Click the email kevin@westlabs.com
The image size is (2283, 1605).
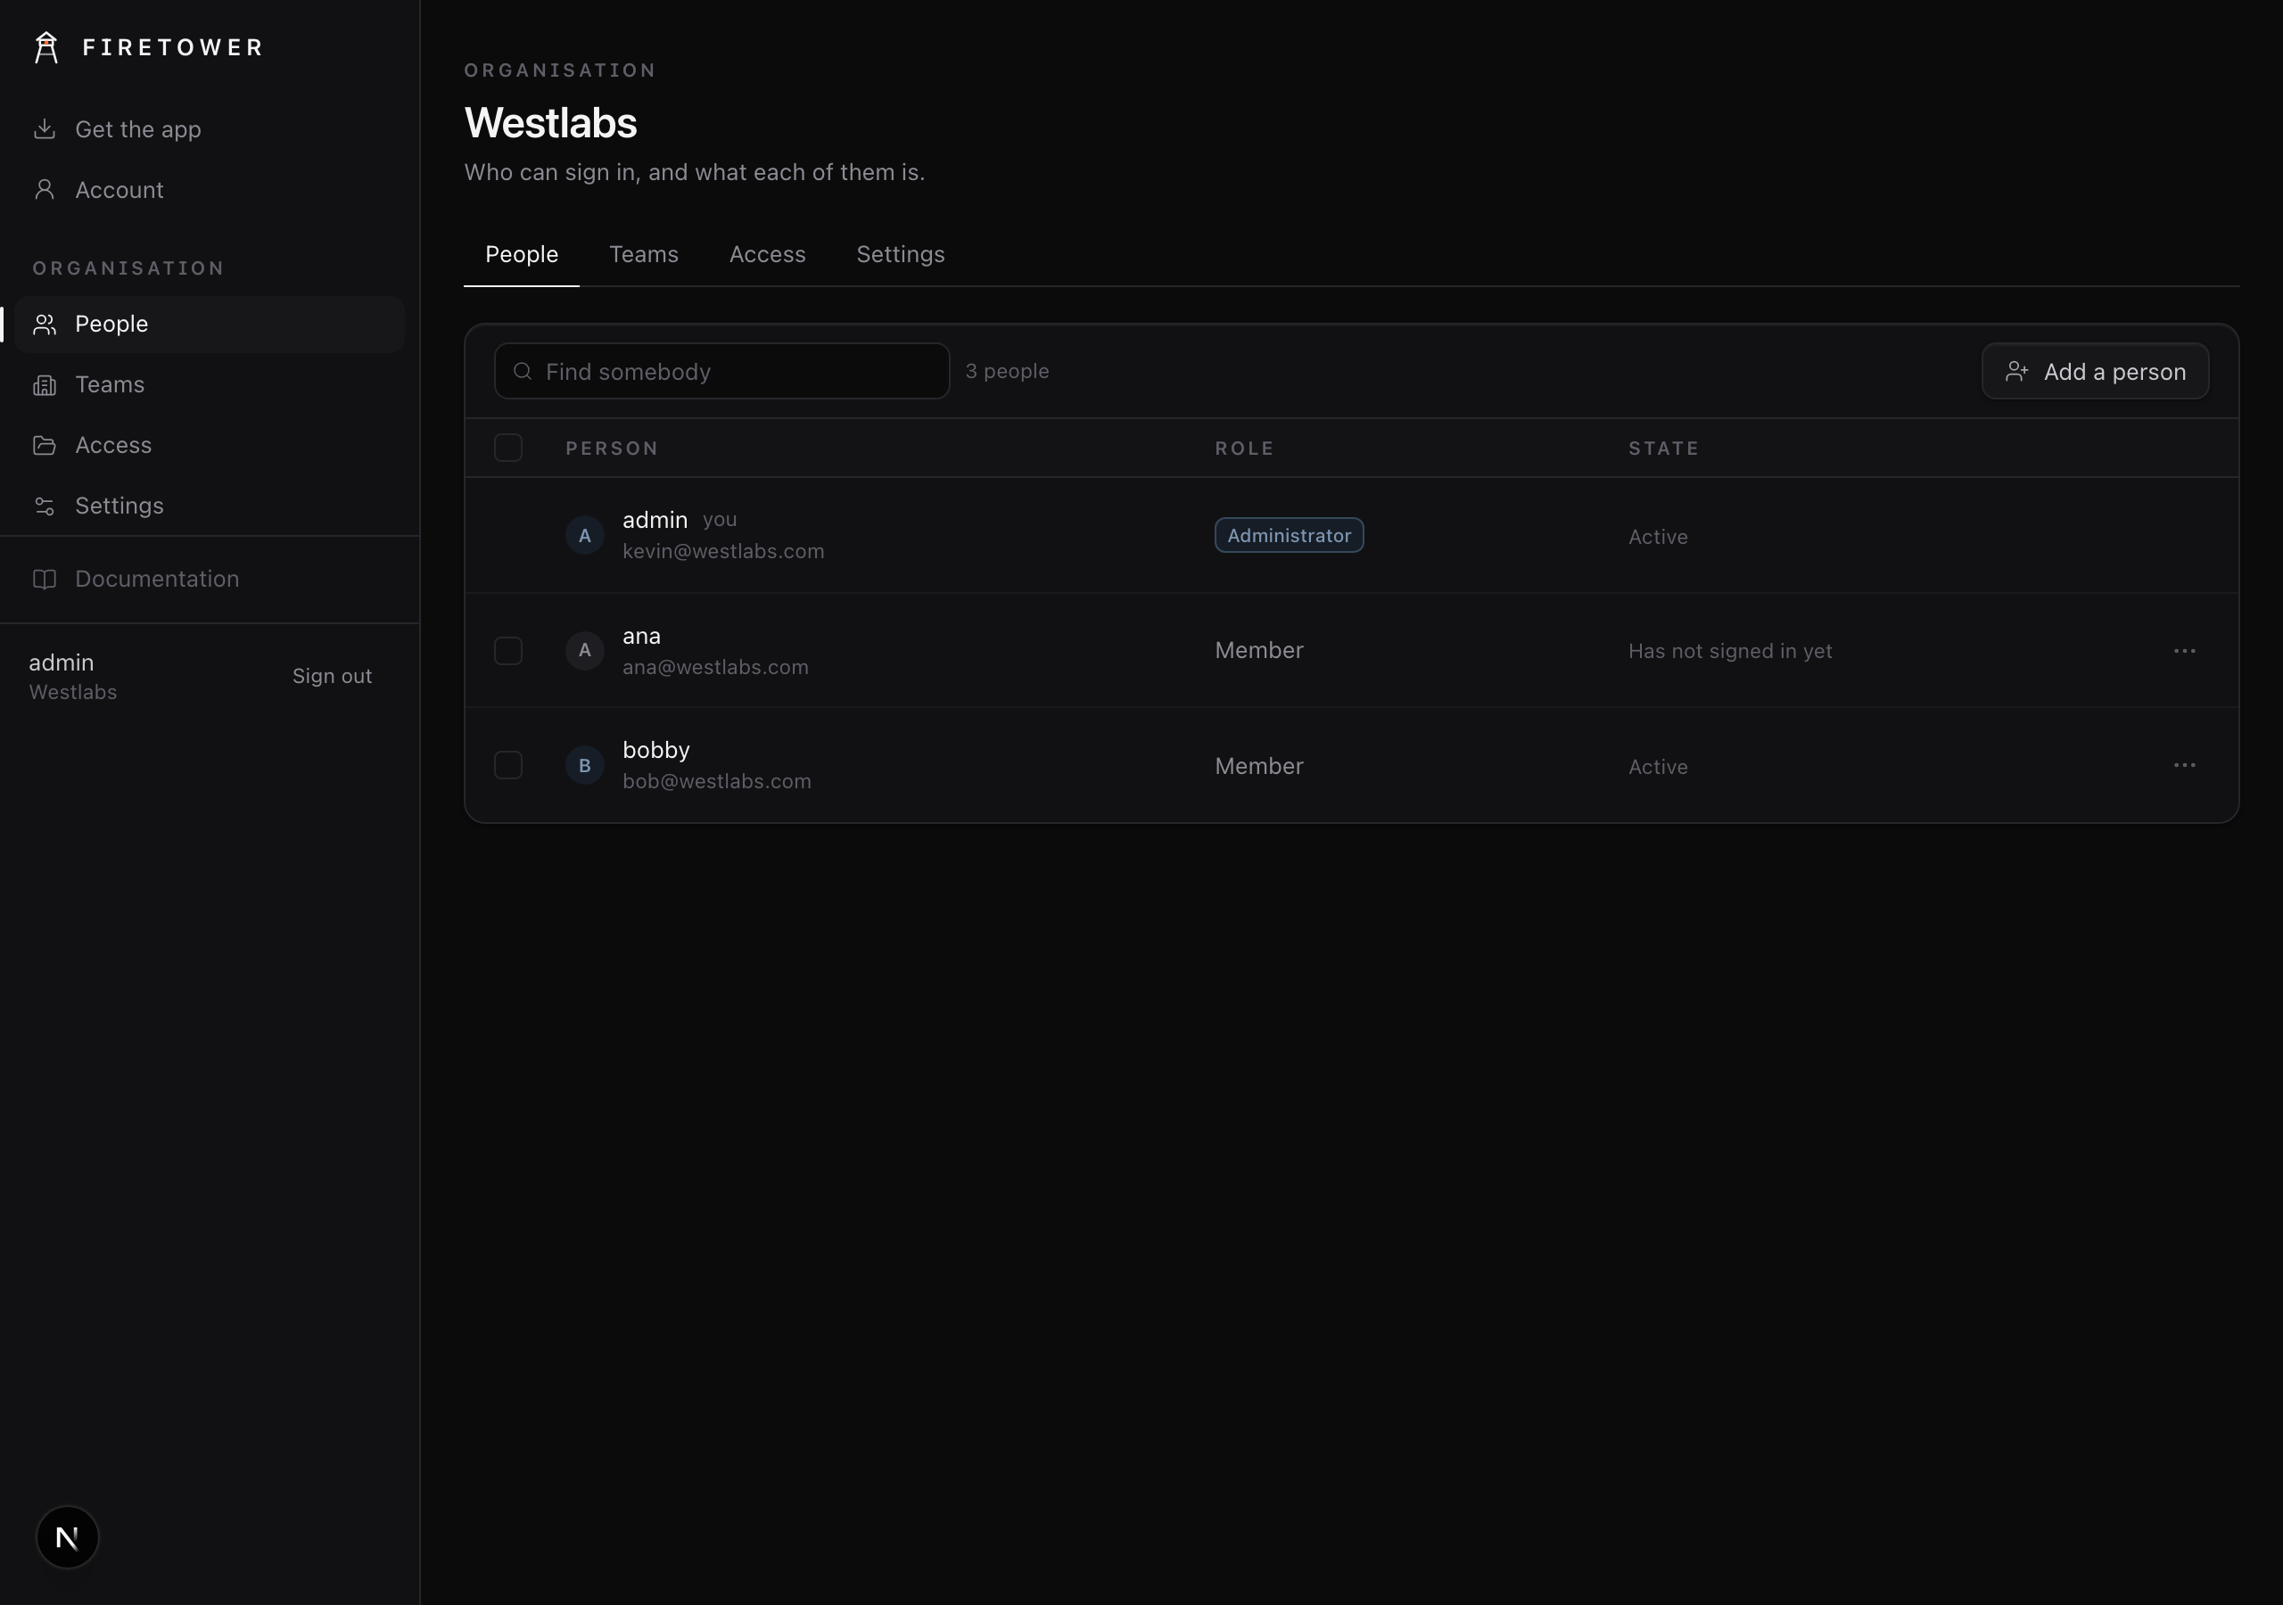coord(723,551)
